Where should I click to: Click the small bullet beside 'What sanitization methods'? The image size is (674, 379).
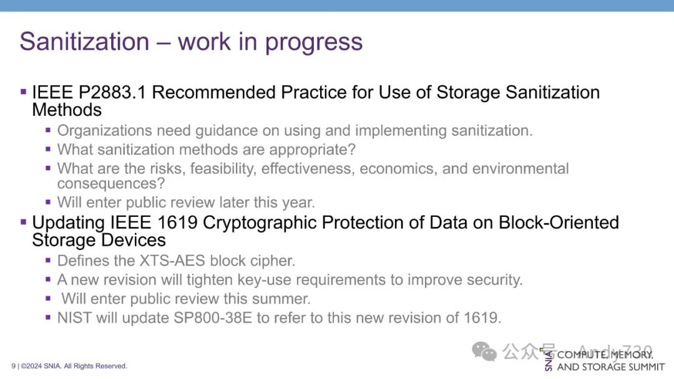pyautogui.click(x=49, y=150)
